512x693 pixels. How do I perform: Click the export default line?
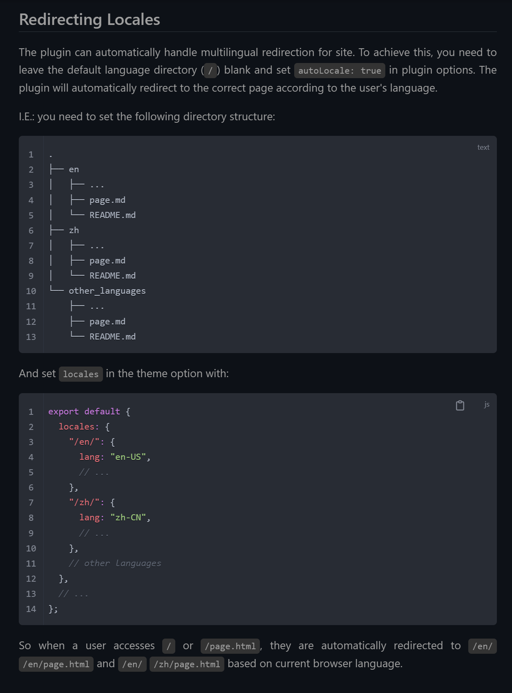point(89,412)
